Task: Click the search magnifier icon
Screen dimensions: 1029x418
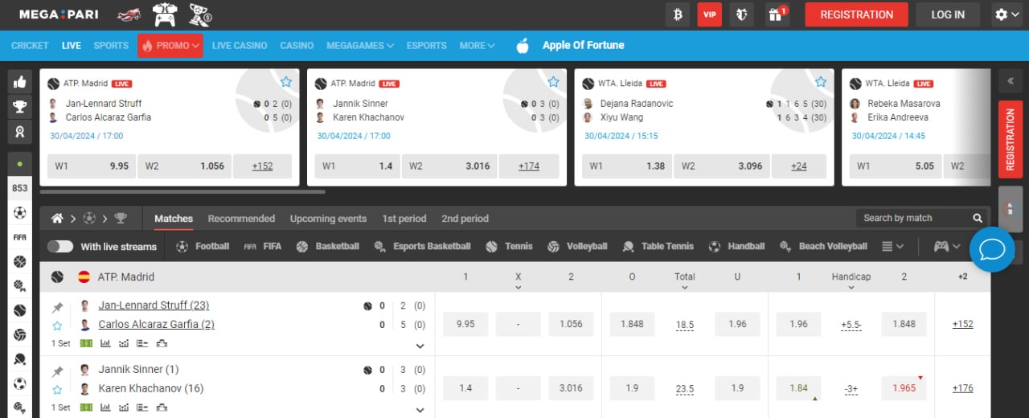Action: [978, 218]
